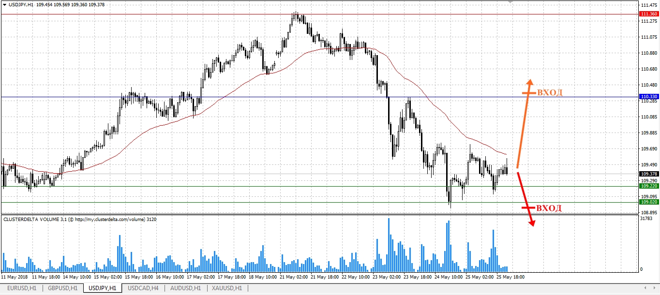The image size is (660, 295).
Task: Click the 24 May 10:00 time label
Action: pyautogui.click(x=449, y=278)
